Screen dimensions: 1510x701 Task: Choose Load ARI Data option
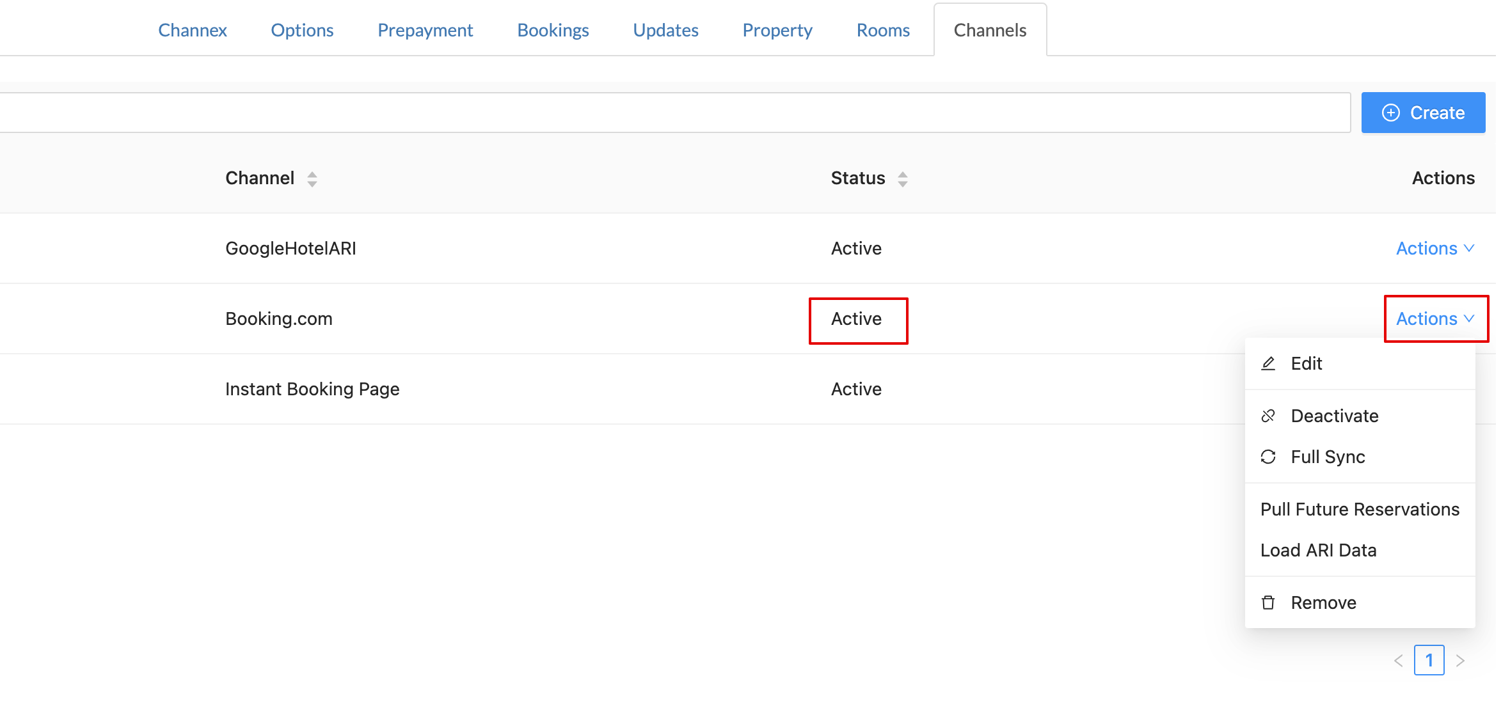coord(1318,550)
